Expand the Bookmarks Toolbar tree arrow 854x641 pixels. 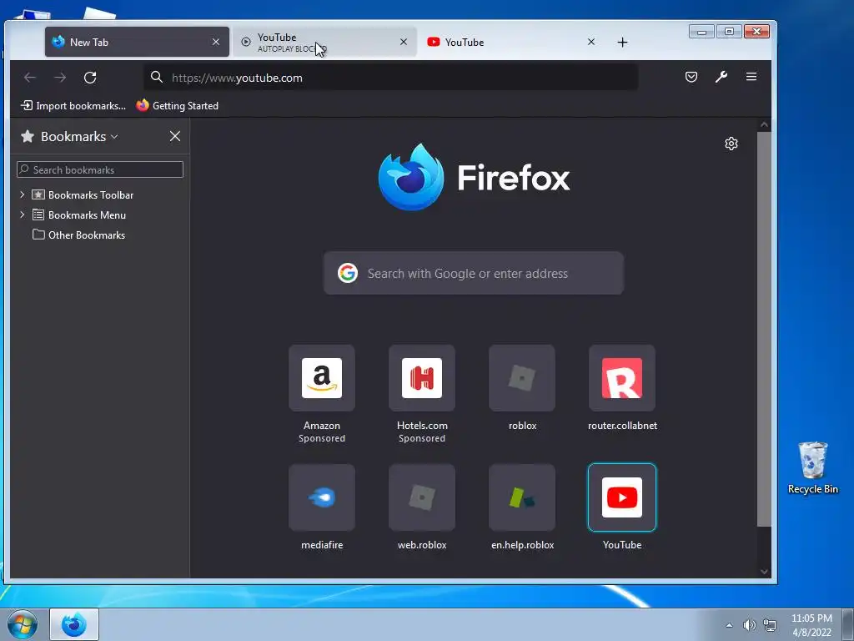click(23, 194)
